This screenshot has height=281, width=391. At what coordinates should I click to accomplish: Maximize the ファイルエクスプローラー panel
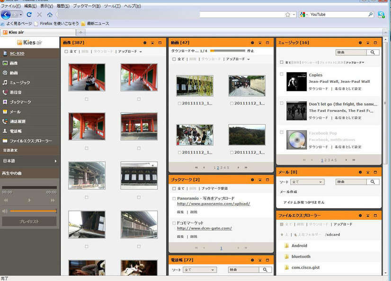(375, 216)
